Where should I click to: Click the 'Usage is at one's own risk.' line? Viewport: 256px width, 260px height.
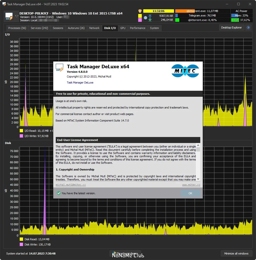(71, 101)
